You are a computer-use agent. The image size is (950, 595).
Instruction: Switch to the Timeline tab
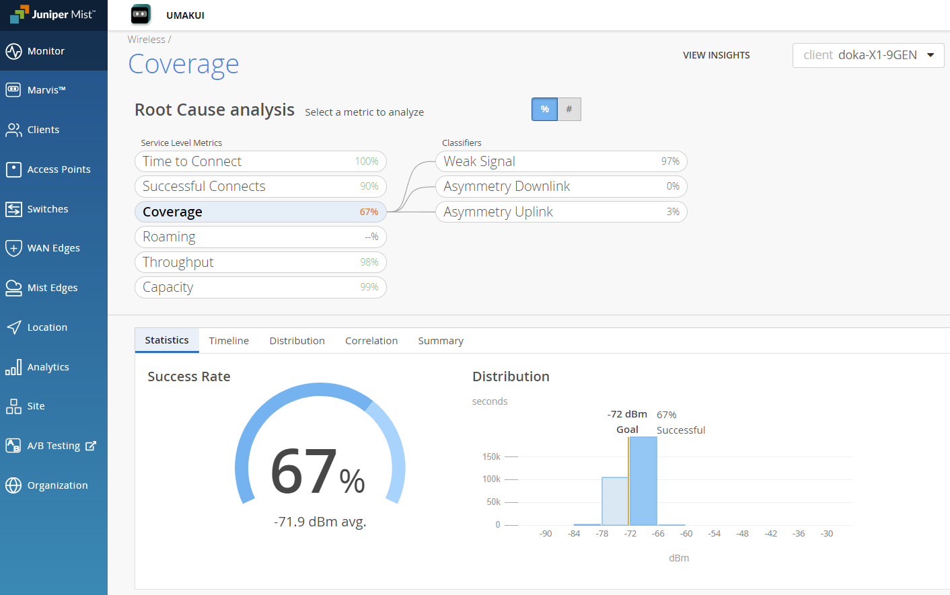[x=229, y=341]
